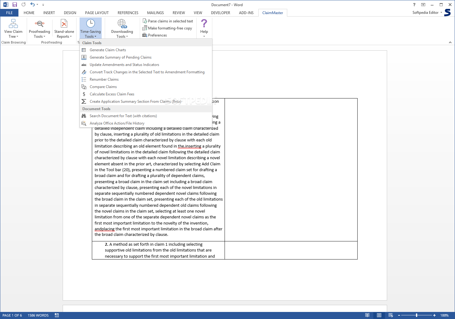The image size is (455, 319).
Task: Switch to Web Layout view
Action: click(x=391, y=315)
